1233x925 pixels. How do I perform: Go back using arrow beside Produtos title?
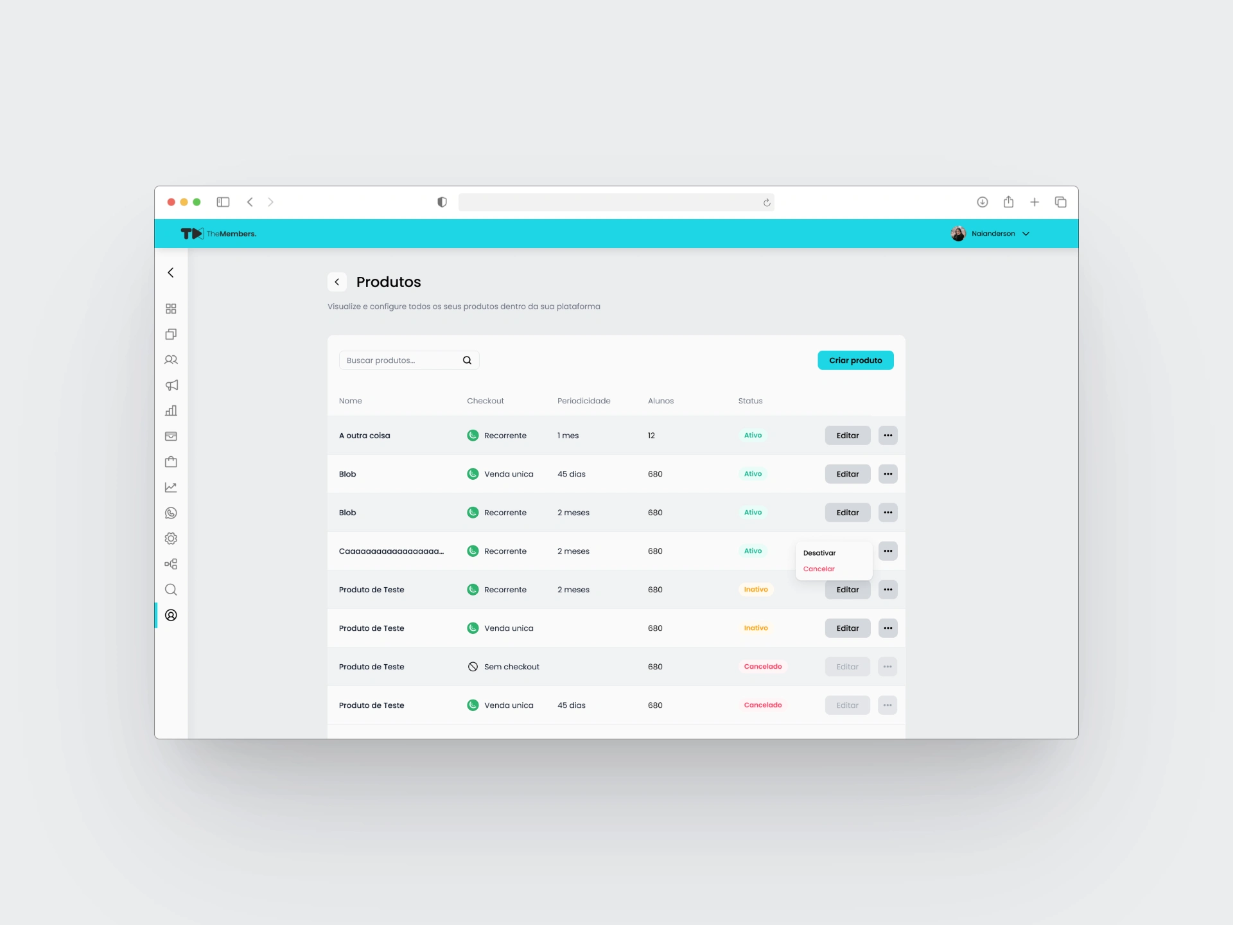(337, 282)
